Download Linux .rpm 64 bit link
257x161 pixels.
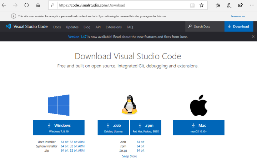[x=141, y=146]
